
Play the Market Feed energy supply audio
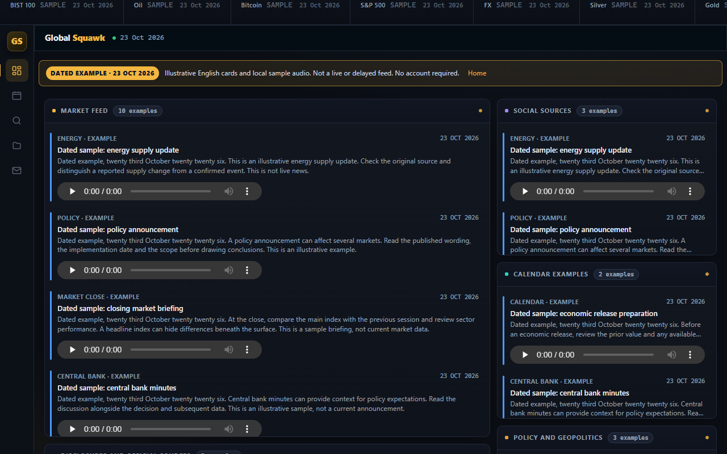pos(72,191)
